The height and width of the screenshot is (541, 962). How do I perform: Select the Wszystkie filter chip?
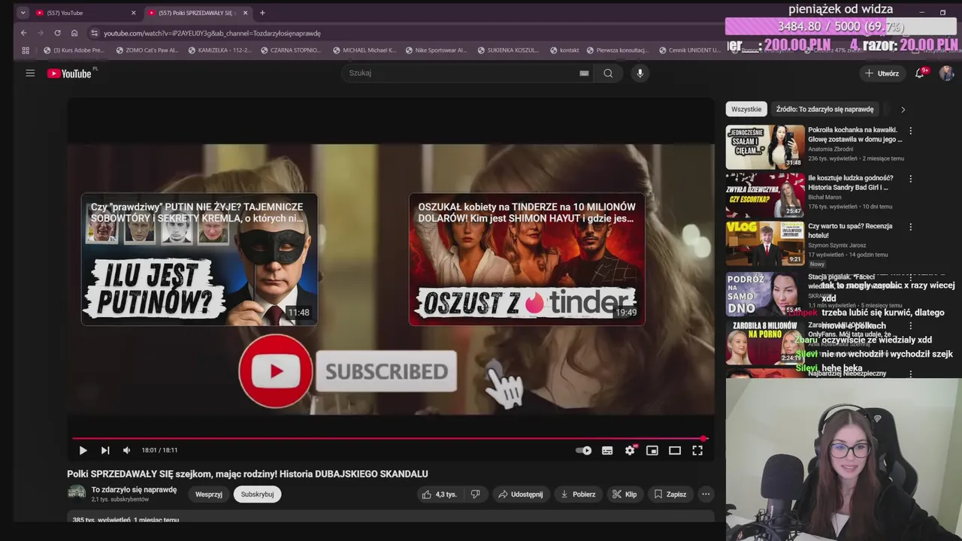[x=746, y=109]
